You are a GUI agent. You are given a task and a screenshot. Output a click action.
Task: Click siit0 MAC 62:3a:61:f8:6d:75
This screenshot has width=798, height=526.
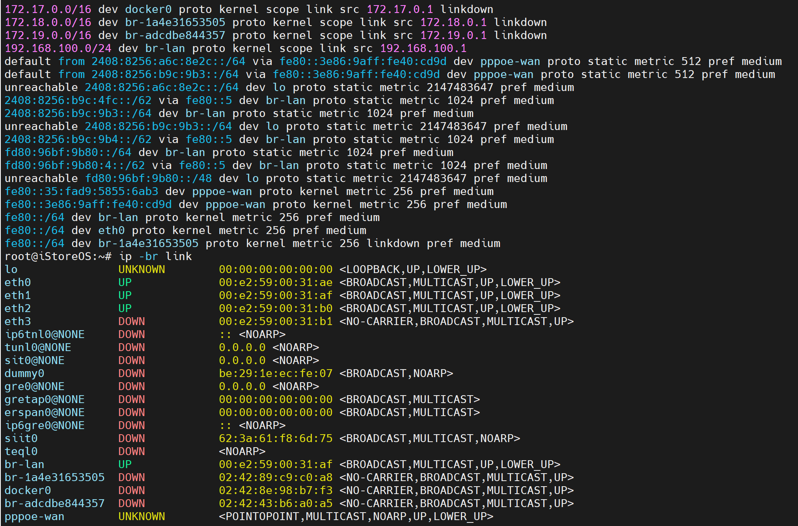[276, 438]
